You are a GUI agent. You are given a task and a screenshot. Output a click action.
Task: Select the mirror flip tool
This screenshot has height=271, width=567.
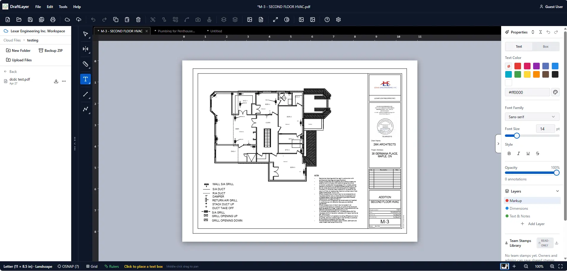[85, 49]
